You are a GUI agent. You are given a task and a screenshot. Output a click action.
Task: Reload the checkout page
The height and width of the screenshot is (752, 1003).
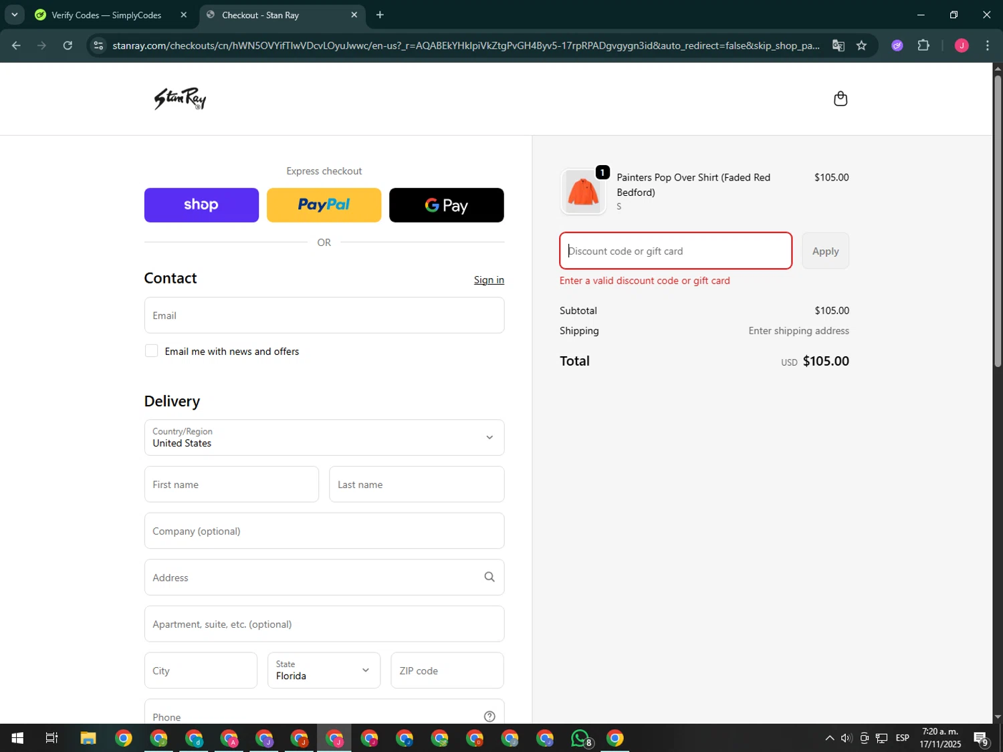click(68, 45)
